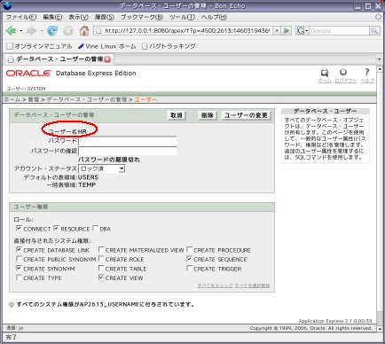Image resolution: width=385 pixels, height=344 pixels.
Task: Click the green Go arrow next to URL
Action: [287, 31]
